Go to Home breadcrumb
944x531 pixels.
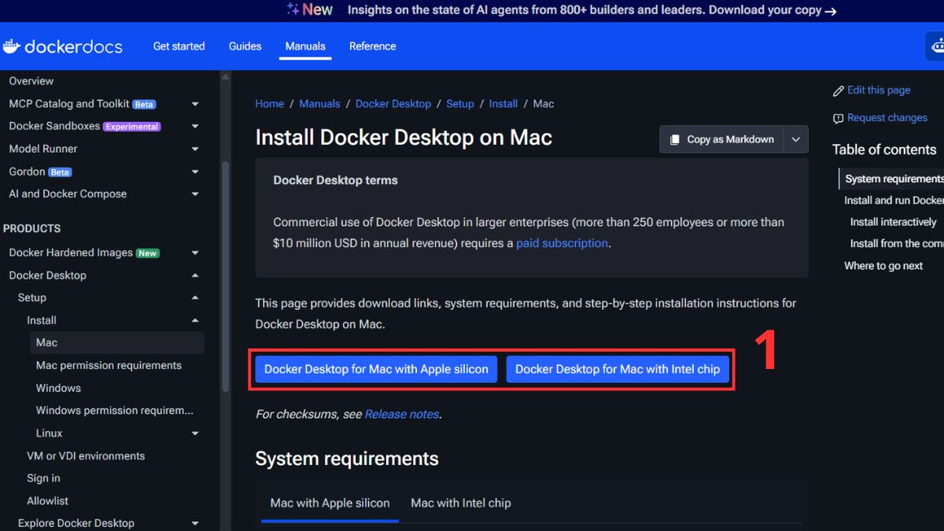pos(269,104)
